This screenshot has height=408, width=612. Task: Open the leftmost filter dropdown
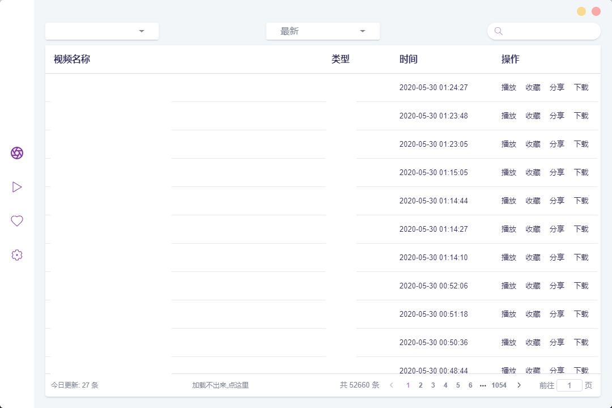point(101,31)
